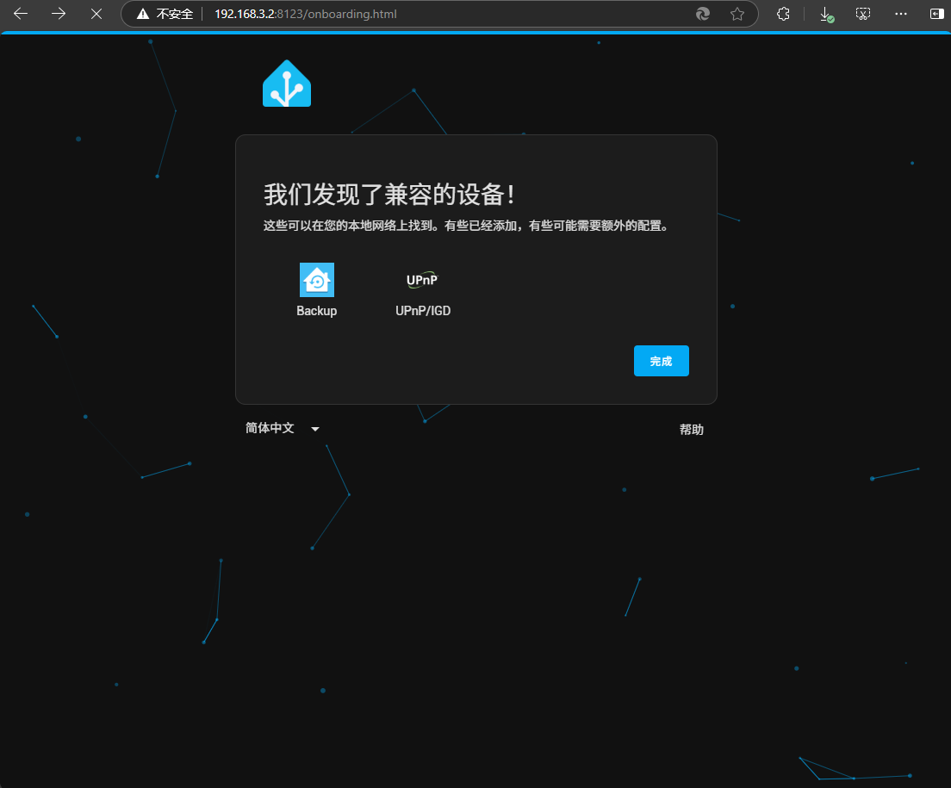Image resolution: width=951 pixels, height=788 pixels.
Task: Open the Backup integration icon
Action: (x=316, y=280)
